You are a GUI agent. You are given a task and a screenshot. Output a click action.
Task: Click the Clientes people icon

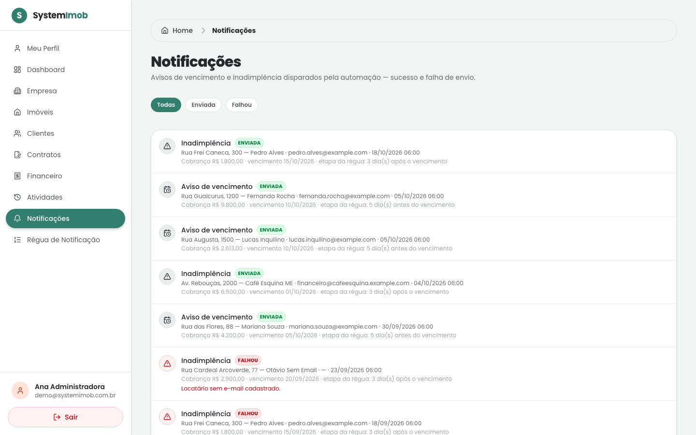point(17,133)
